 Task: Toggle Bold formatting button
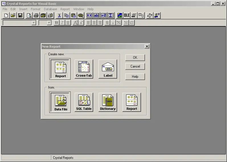(x=56, y=23)
